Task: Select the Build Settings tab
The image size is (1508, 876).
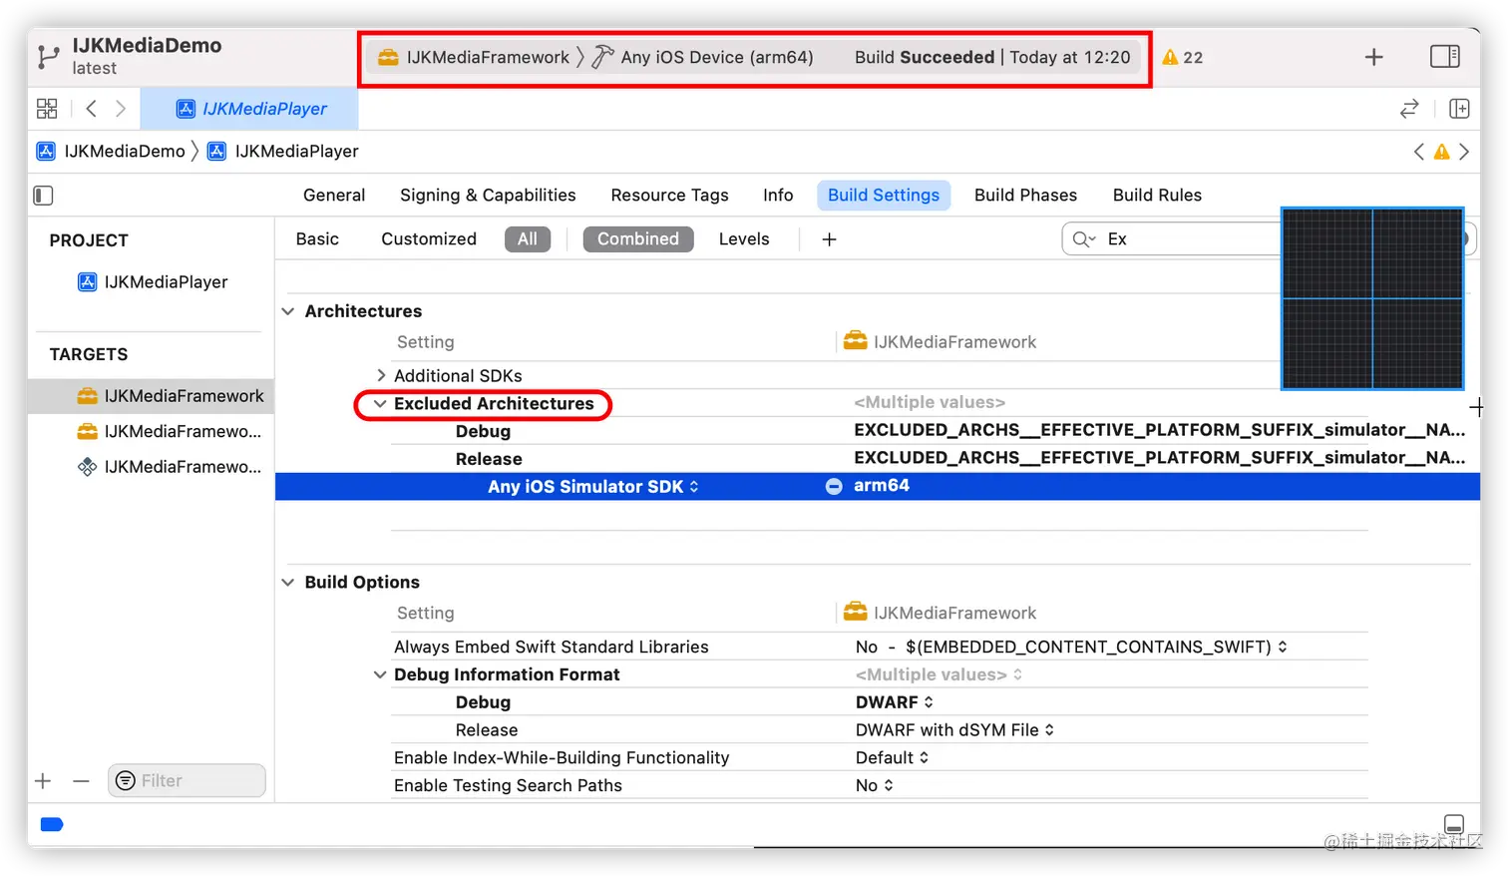Action: point(884,196)
